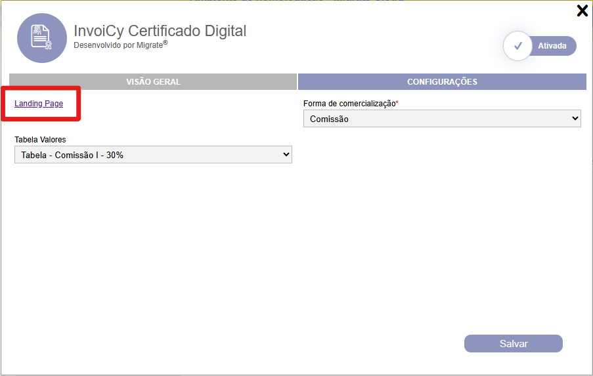Image resolution: width=593 pixels, height=376 pixels.
Task: Click the checkmark knob on the activation switch
Action: pyautogui.click(x=517, y=46)
